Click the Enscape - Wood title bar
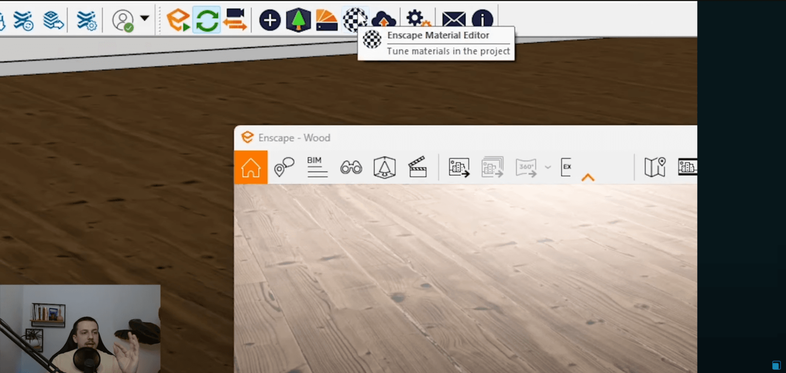This screenshot has height=373, width=786. [x=466, y=138]
